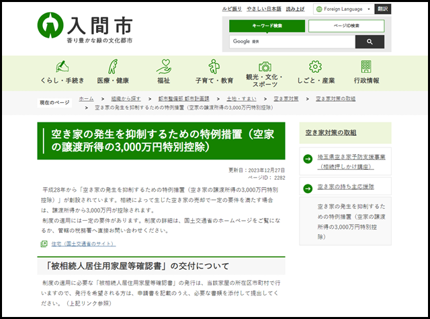Click 観光・文化・スポーツ menu label
430x319 pixels.
(265, 81)
